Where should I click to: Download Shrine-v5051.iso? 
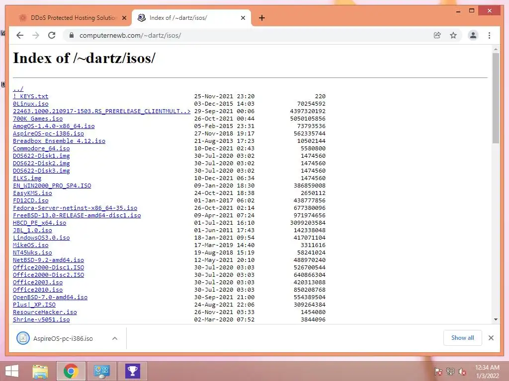pos(41,320)
